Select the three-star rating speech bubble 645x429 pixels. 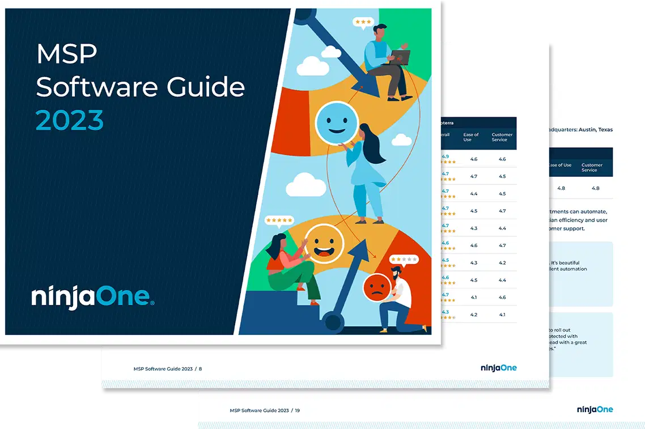pos(363,23)
